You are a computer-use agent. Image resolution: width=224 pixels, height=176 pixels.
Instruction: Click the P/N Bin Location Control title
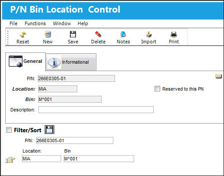(65, 10)
